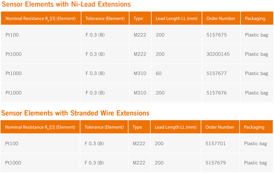The image size is (274, 173).
Task: Open order number 5157676
Action: coord(217,93)
